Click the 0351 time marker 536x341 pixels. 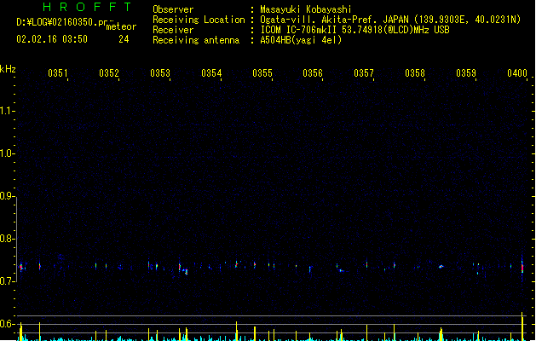[58, 73]
